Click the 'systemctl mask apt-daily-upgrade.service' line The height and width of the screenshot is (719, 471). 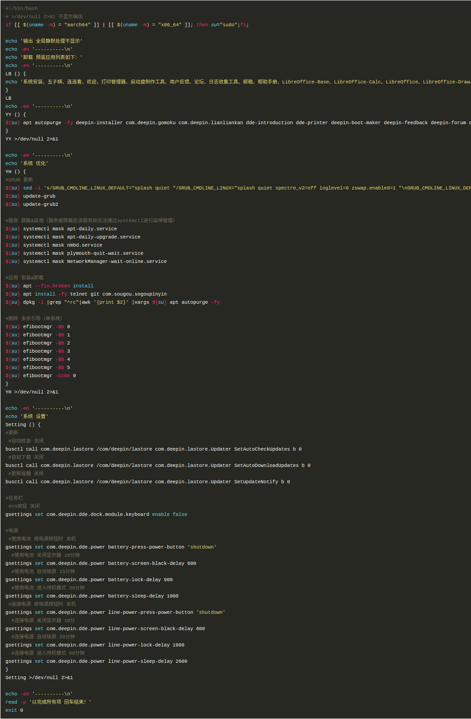click(x=73, y=237)
